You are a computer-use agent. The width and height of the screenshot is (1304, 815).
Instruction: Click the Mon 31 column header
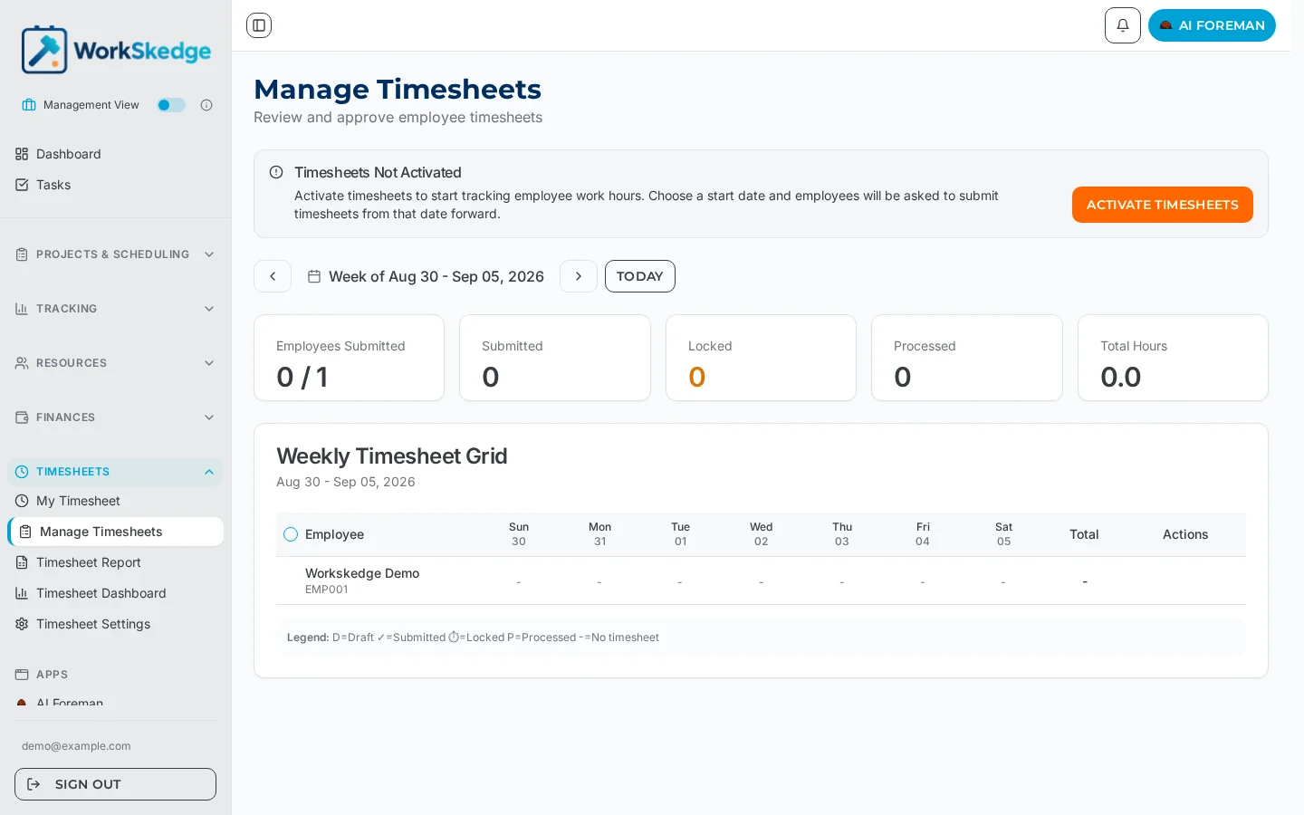click(599, 534)
